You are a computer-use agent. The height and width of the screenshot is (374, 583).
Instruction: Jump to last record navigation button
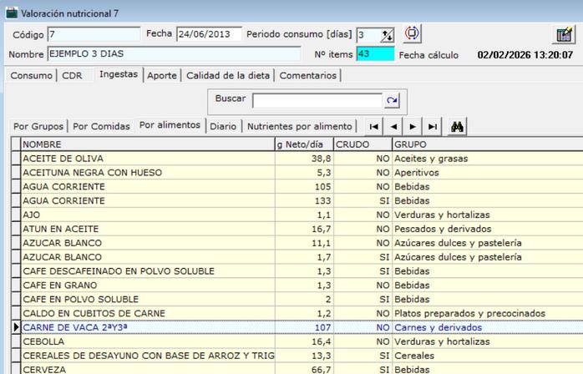click(x=432, y=126)
